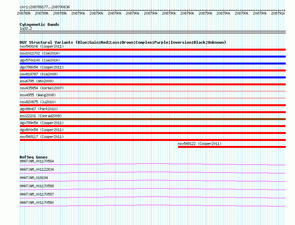This screenshot has width=295, height=225.
Task: Click the gray 1q32.2 cytogenetic band bar
Action: point(152,32)
